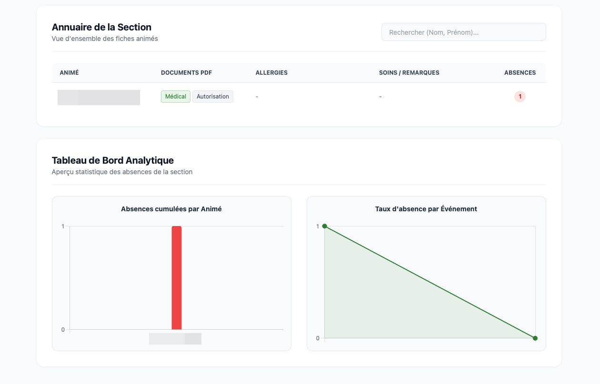Select the ABSENCES column header

(x=520, y=73)
